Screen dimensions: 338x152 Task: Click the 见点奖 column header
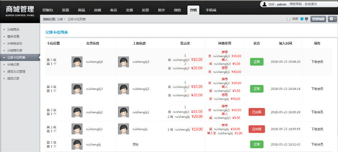pos(185,43)
